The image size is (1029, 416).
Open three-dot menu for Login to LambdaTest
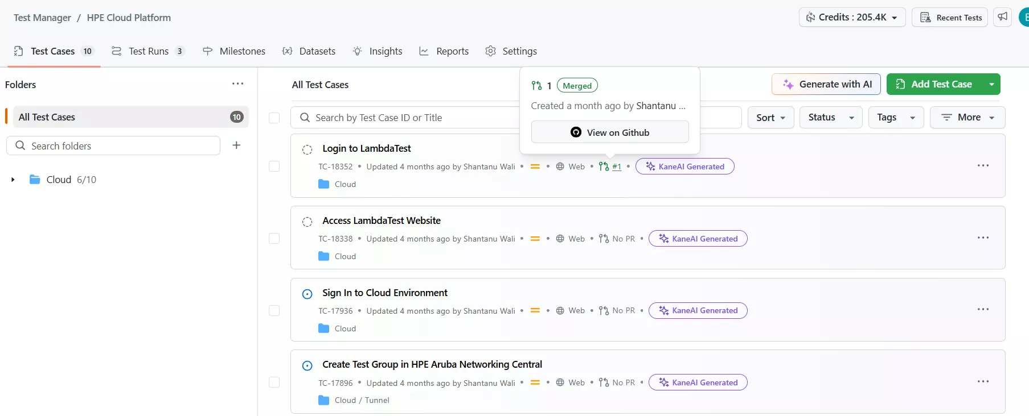pyautogui.click(x=983, y=165)
